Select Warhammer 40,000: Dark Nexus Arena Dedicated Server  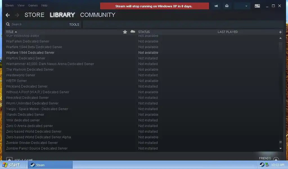(x=50, y=64)
